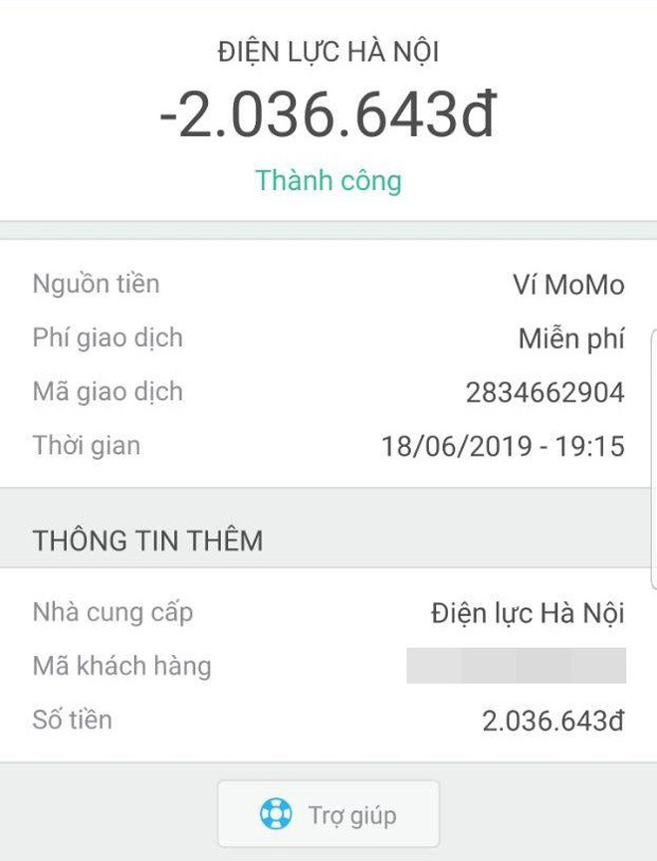The width and height of the screenshot is (657, 861).
Task: Tap transaction code 2834662904
Action: click(545, 393)
